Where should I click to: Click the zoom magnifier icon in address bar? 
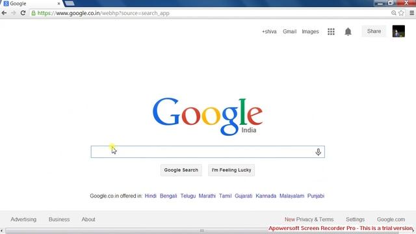(394, 13)
